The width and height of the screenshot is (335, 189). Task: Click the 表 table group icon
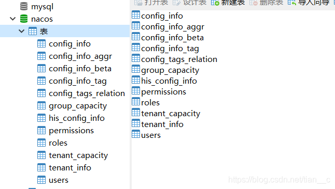click(x=33, y=31)
